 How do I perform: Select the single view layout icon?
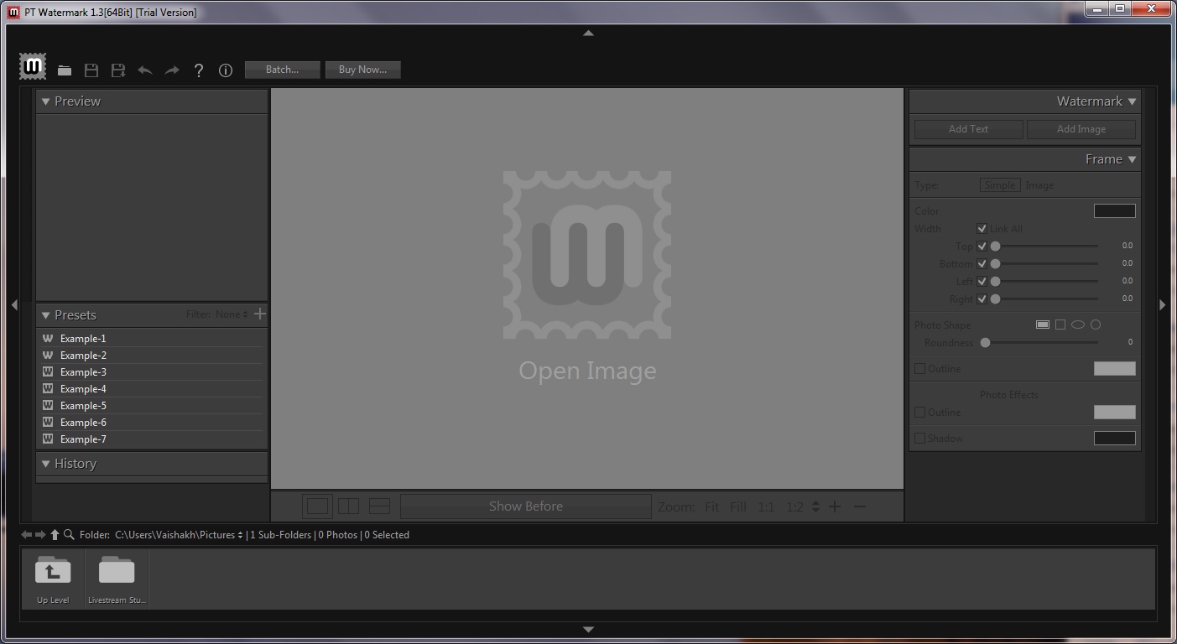(318, 506)
